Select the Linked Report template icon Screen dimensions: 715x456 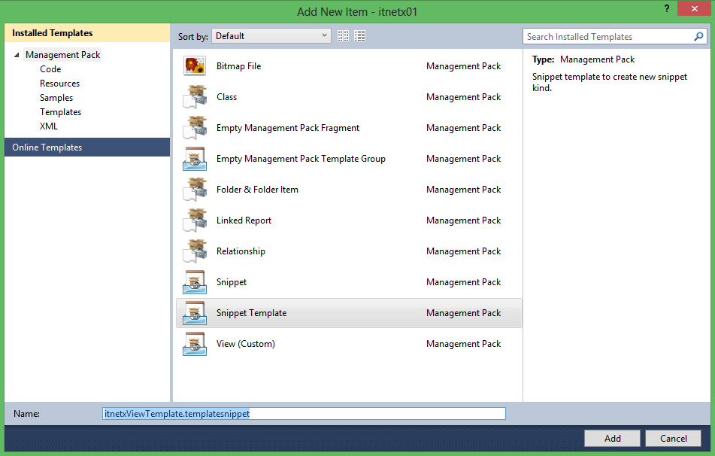point(195,220)
